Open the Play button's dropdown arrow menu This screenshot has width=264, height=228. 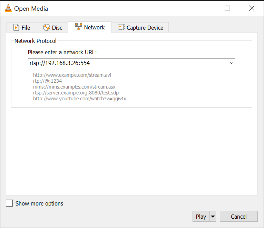point(213,217)
